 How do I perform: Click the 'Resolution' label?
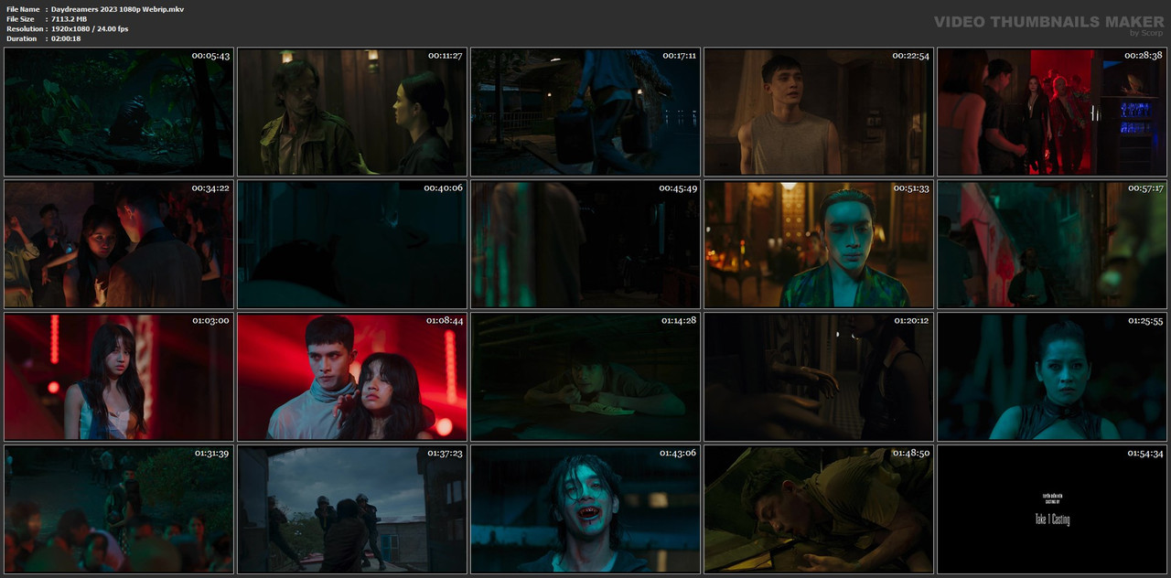tap(23, 29)
